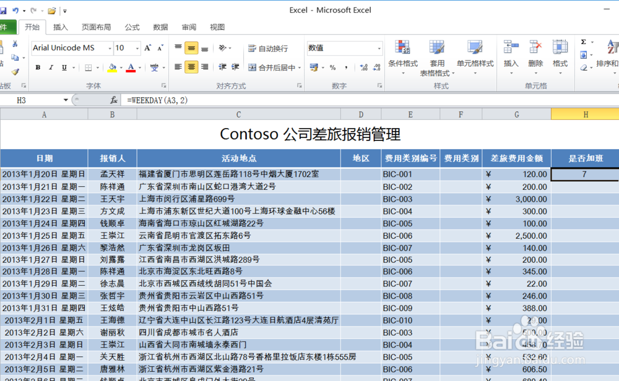Switch to the 数据 tab

click(x=160, y=27)
